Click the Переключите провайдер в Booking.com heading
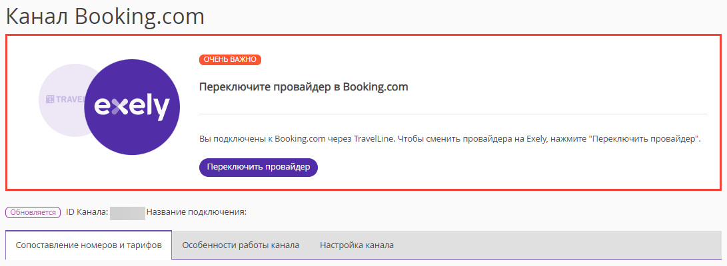727x266 pixels. [304, 87]
